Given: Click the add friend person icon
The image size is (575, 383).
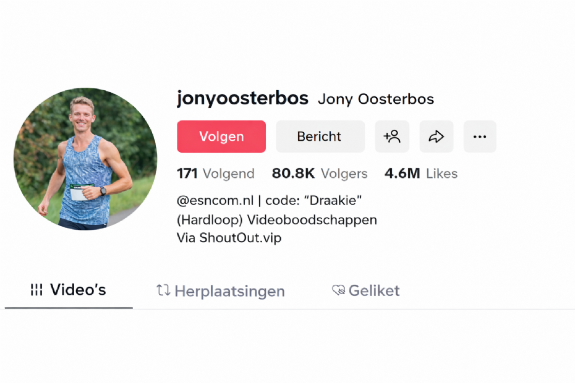Looking at the screenshot, I should coord(392,137).
